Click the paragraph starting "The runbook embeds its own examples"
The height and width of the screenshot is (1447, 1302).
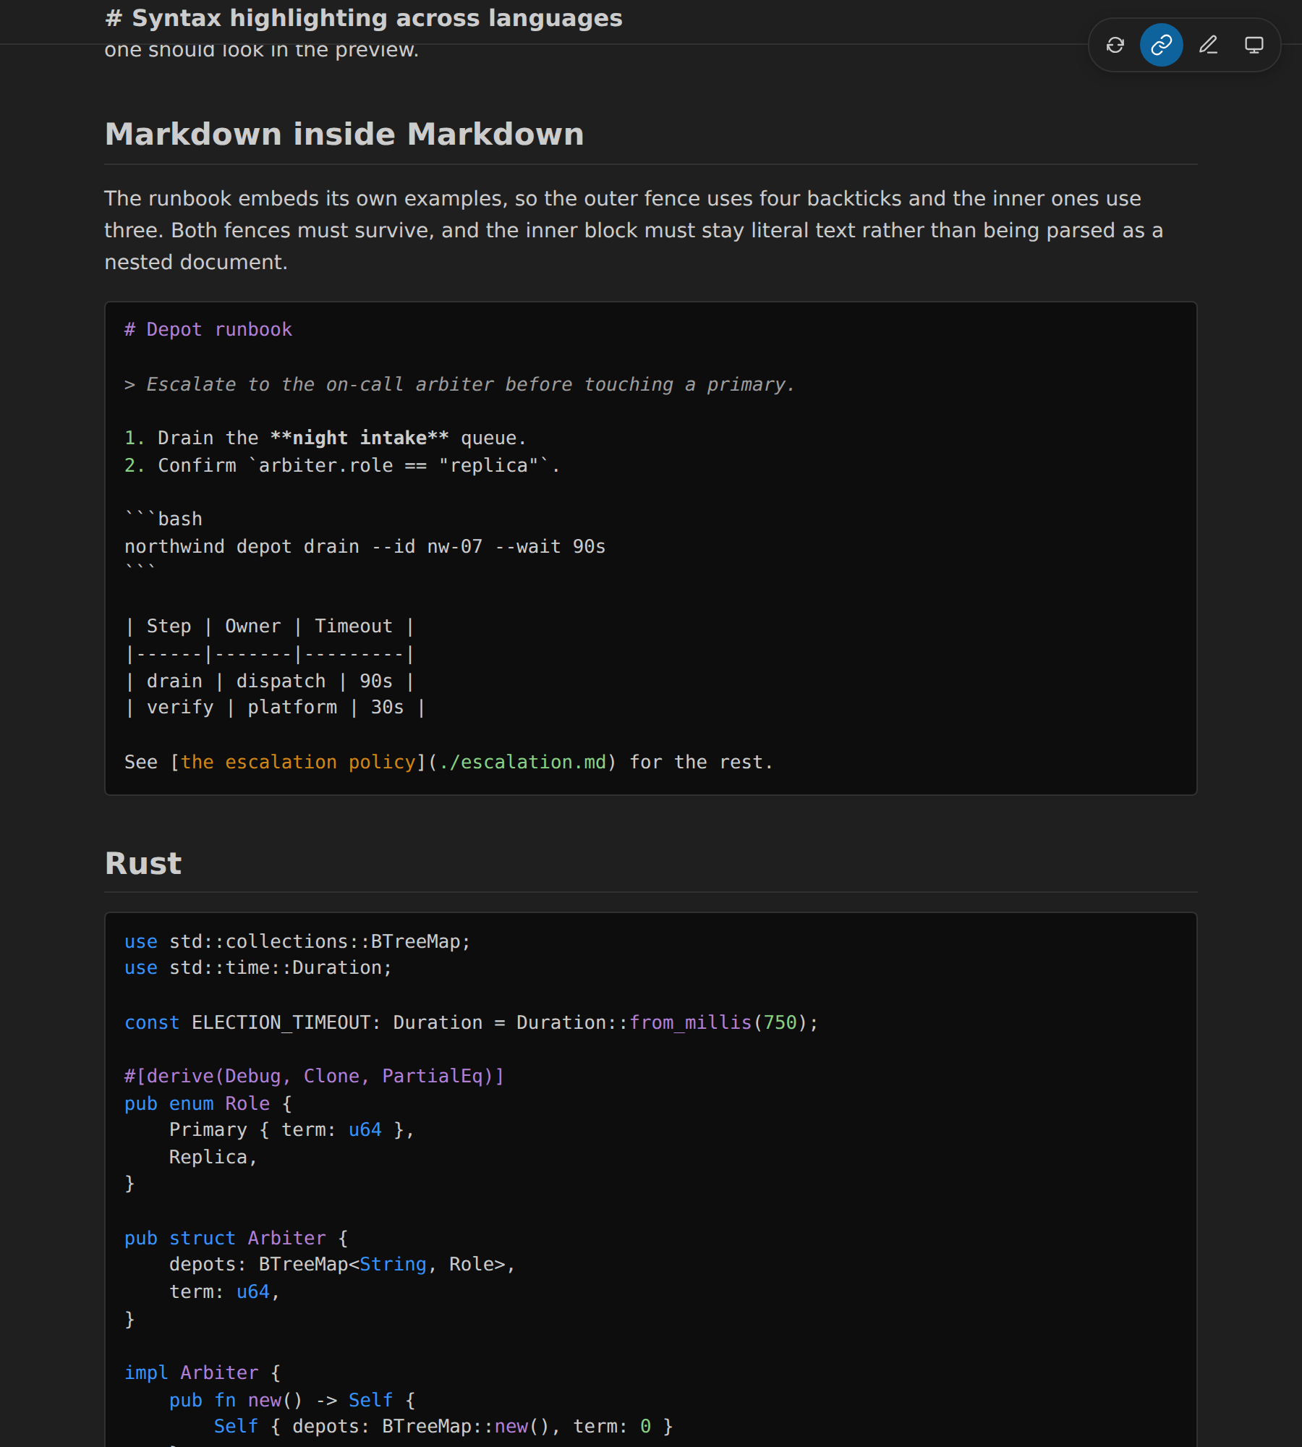pyautogui.click(x=634, y=230)
